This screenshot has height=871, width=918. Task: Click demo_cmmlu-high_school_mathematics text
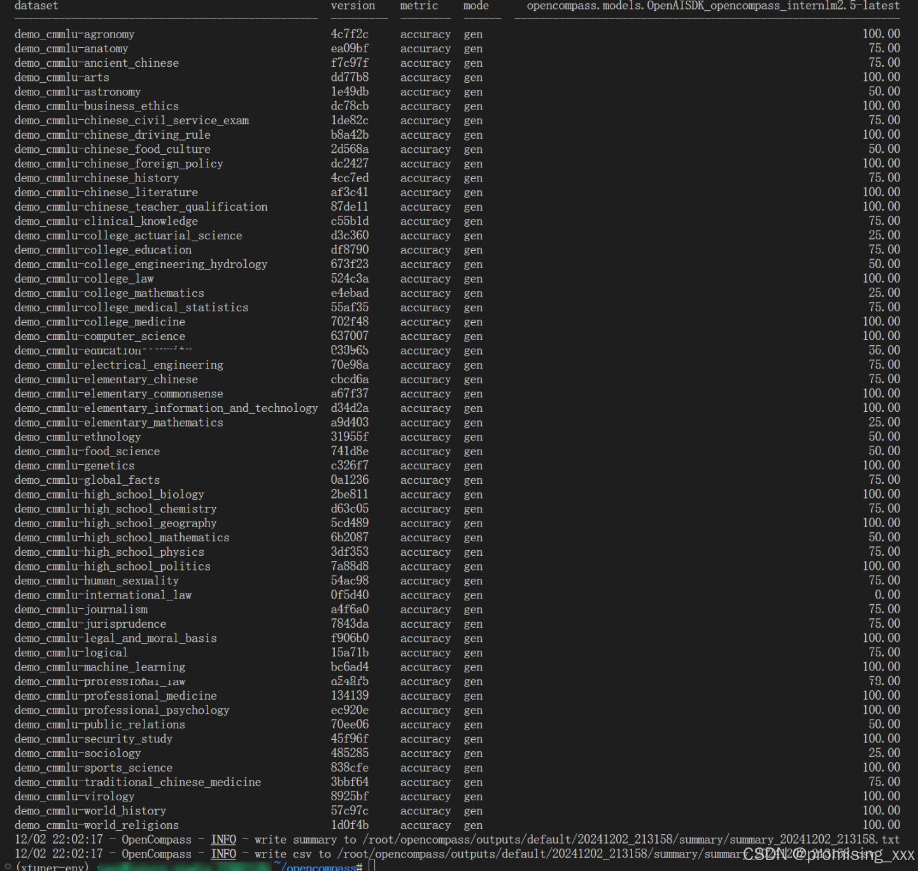pos(122,537)
